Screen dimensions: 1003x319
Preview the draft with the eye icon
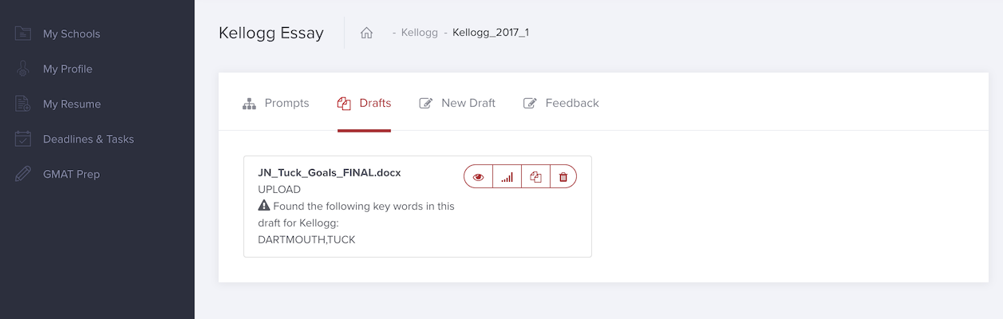click(x=478, y=177)
